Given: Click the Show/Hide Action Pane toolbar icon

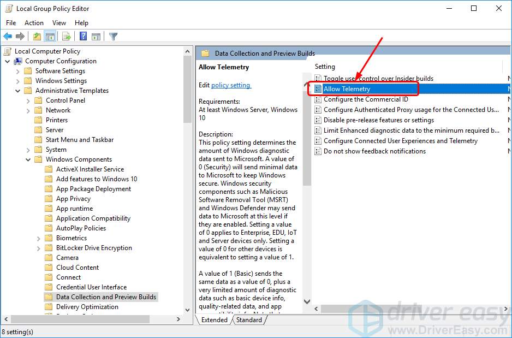Looking at the screenshot, I should pyautogui.click(x=96, y=36).
